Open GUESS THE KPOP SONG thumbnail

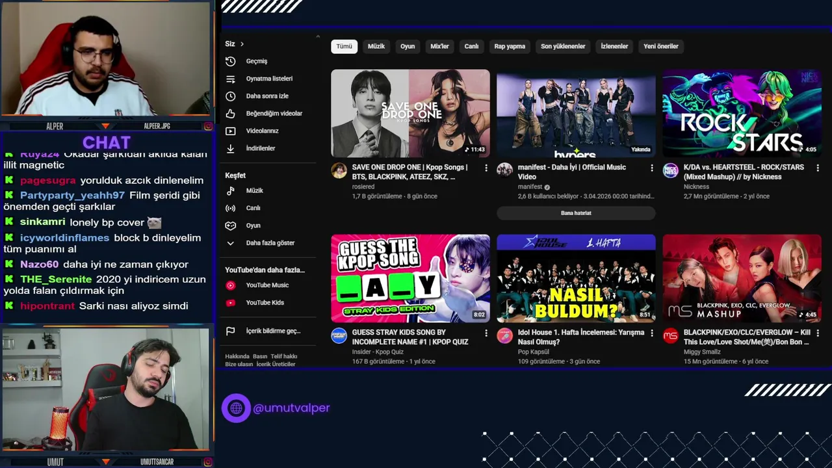(410, 278)
